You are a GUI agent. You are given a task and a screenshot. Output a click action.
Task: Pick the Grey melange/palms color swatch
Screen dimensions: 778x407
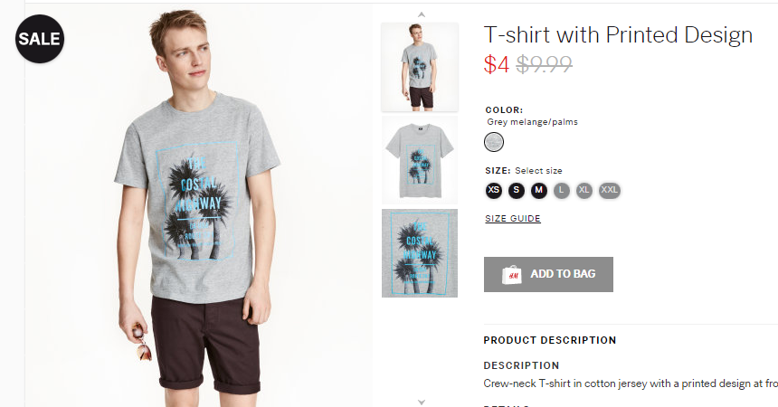pos(494,142)
